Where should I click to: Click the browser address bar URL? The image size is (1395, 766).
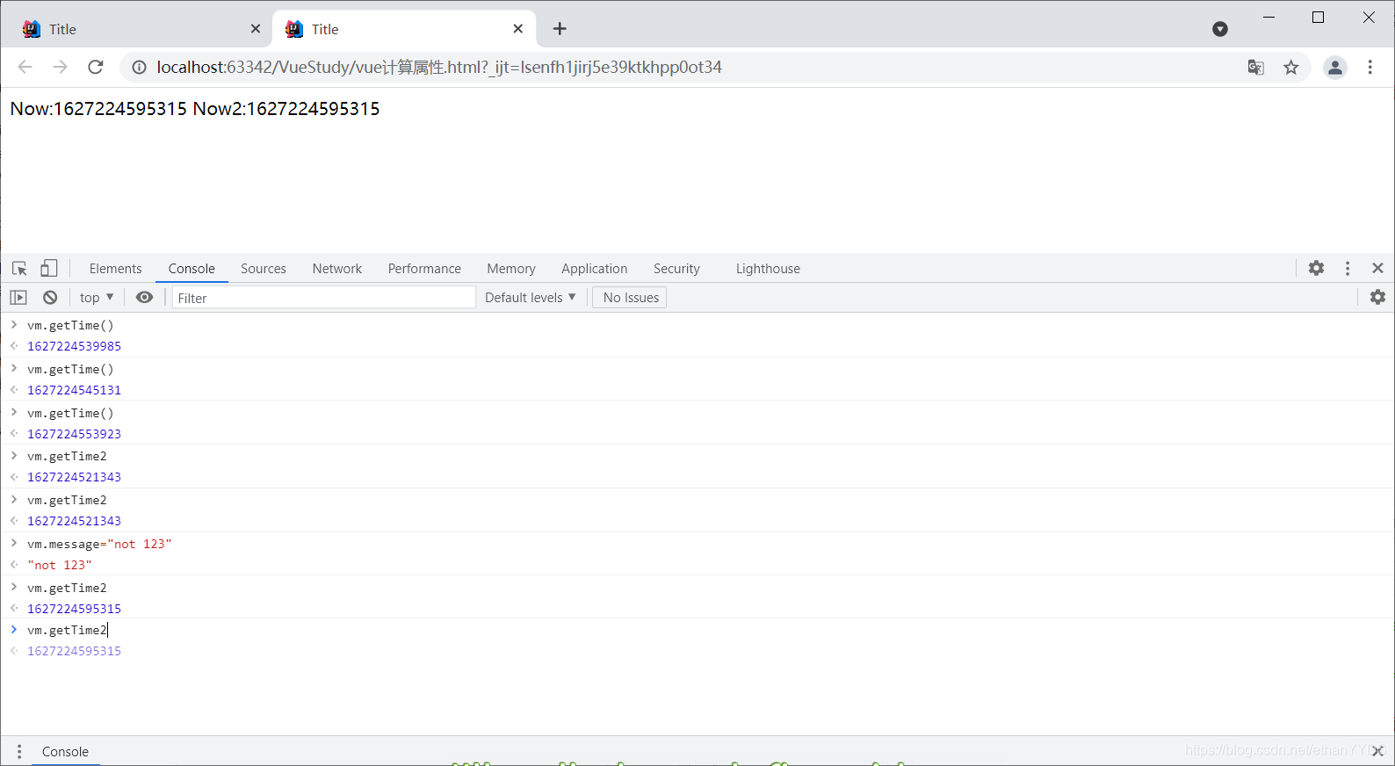[x=439, y=67]
